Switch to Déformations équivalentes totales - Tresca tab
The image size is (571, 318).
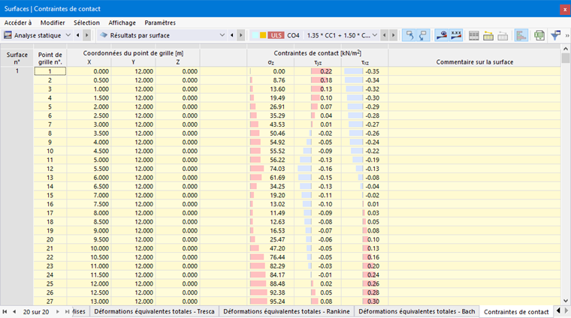[154, 311]
